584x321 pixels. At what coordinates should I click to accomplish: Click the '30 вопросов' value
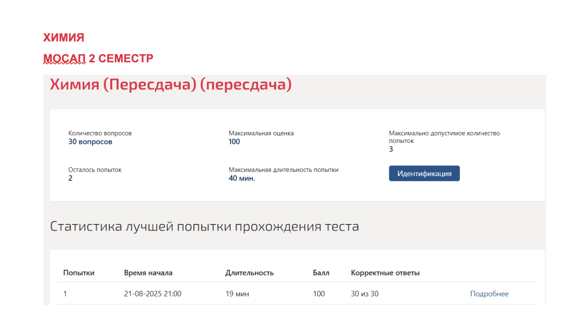click(90, 142)
